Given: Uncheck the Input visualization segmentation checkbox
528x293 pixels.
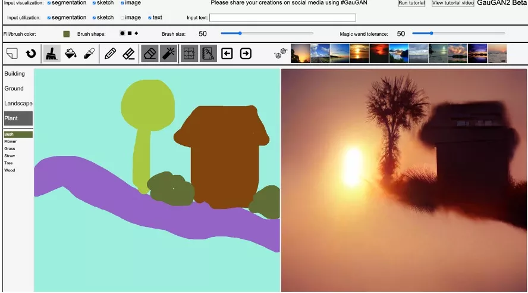Looking at the screenshot, I should click(49, 3).
